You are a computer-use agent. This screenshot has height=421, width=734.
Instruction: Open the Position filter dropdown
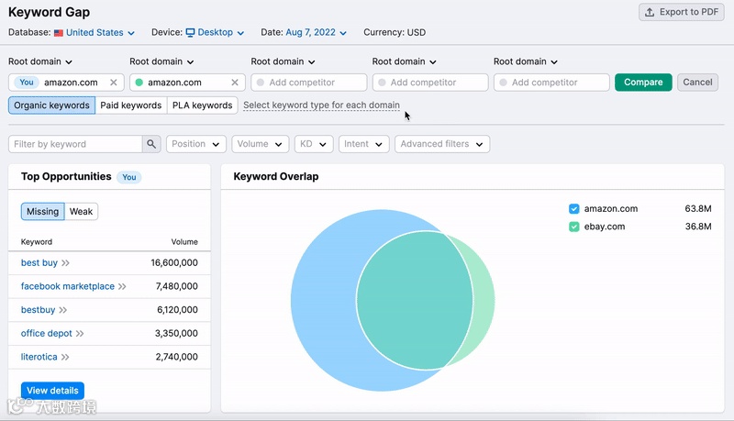(196, 144)
